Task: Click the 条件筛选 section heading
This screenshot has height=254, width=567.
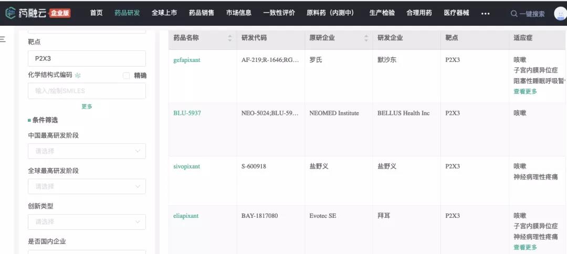Action: click(45, 120)
